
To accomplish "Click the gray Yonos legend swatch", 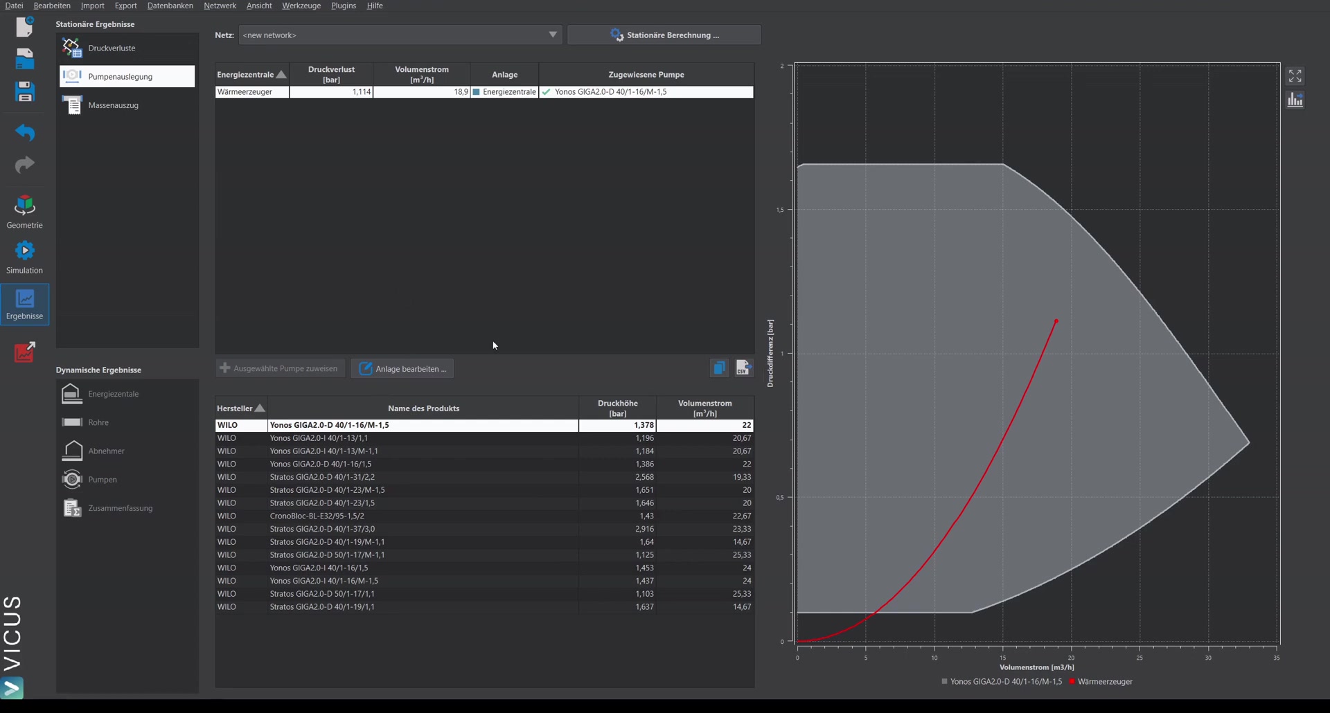I will pos(944,682).
